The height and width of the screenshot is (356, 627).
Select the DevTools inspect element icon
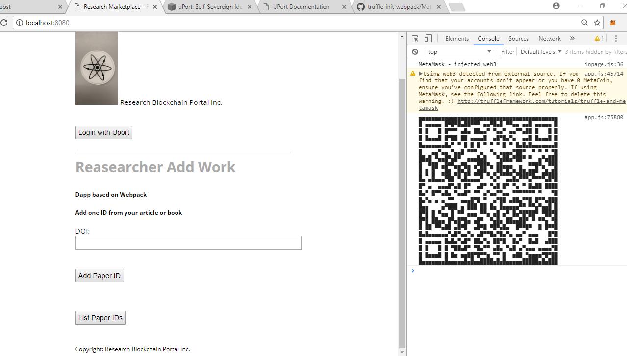click(x=415, y=39)
